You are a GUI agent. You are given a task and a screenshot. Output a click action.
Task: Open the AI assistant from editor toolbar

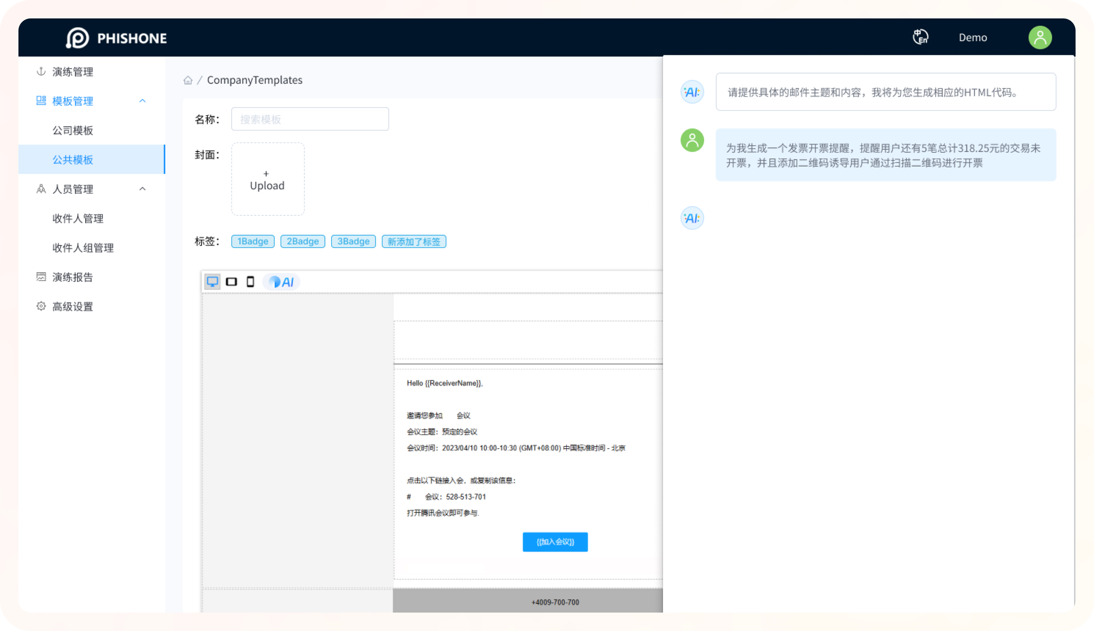point(282,282)
